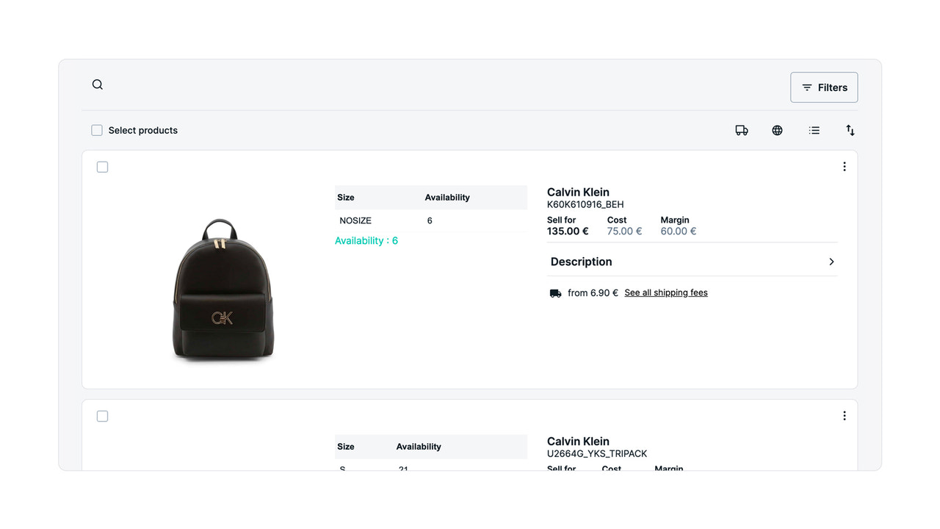Click the filter funnel icon inside Filters button

808,87
